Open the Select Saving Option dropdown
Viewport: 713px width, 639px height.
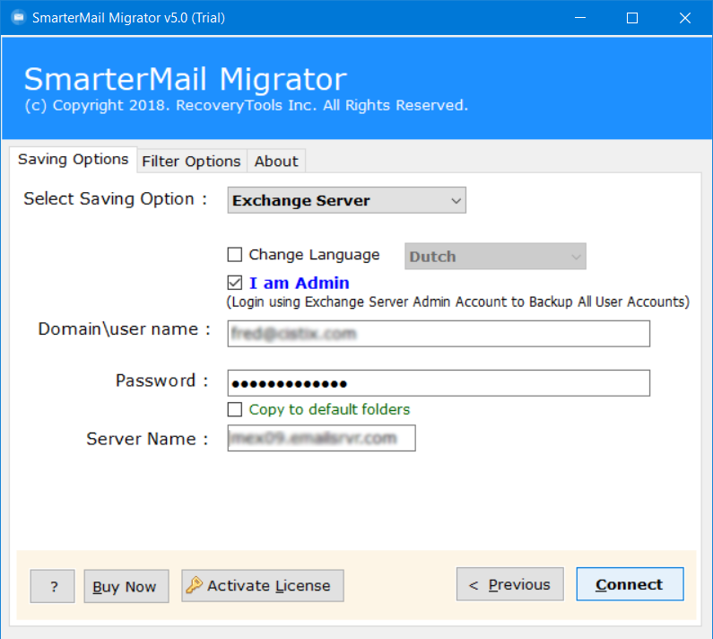(x=346, y=200)
